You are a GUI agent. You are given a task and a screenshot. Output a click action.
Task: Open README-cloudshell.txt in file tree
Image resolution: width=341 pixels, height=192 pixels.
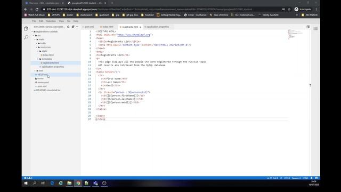pyautogui.click(x=48, y=90)
